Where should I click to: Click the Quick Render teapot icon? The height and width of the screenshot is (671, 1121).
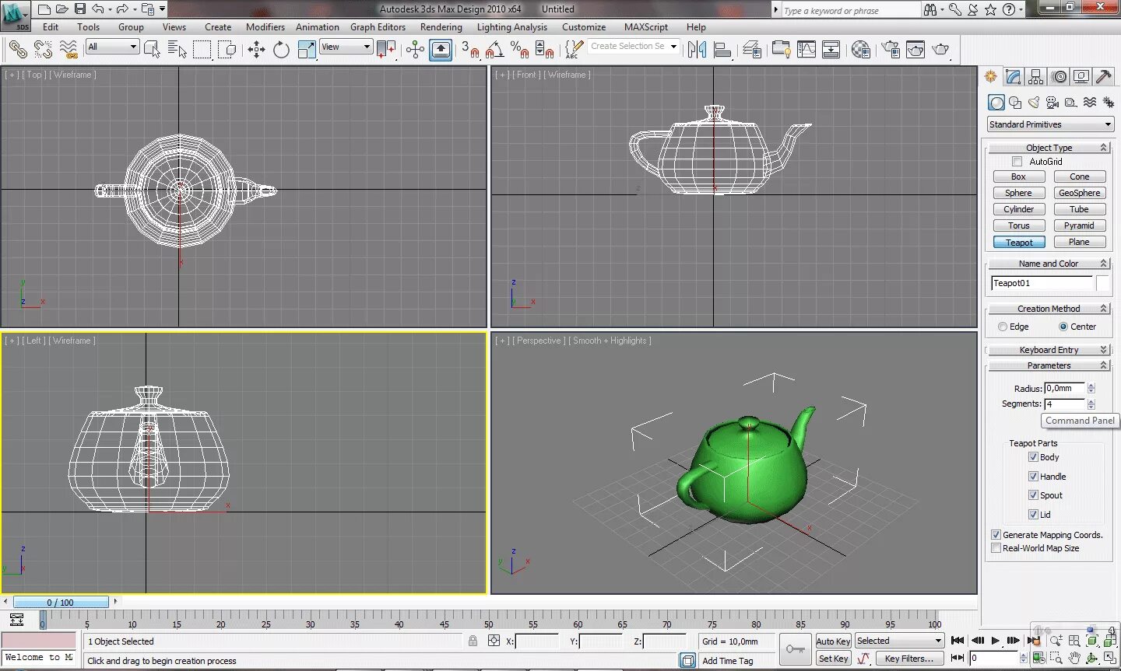pos(941,50)
